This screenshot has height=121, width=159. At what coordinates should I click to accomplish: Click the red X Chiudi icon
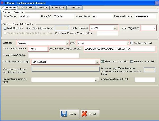click(x=85, y=114)
